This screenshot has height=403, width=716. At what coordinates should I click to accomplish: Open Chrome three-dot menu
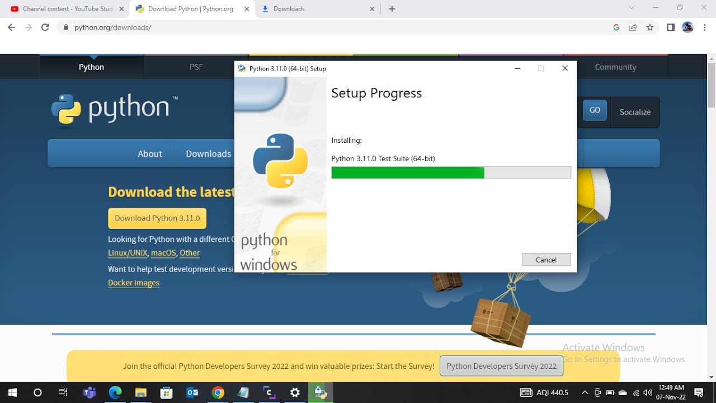point(704,27)
